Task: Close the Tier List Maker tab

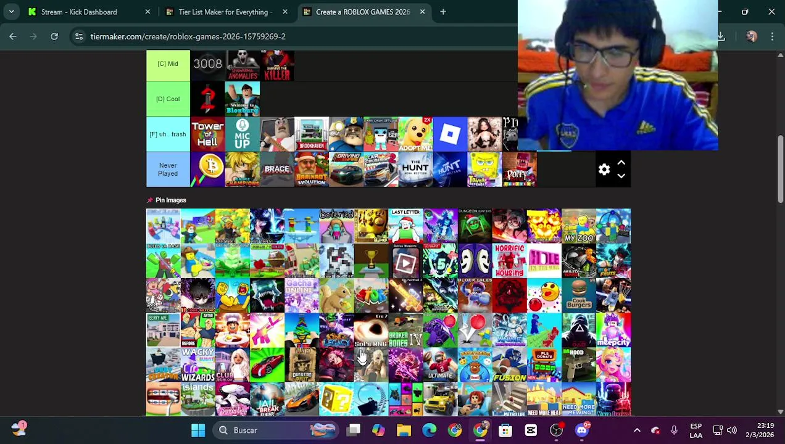Action: click(x=285, y=12)
